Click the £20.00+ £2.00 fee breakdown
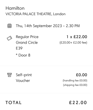The image size is (93, 110). (73, 43)
